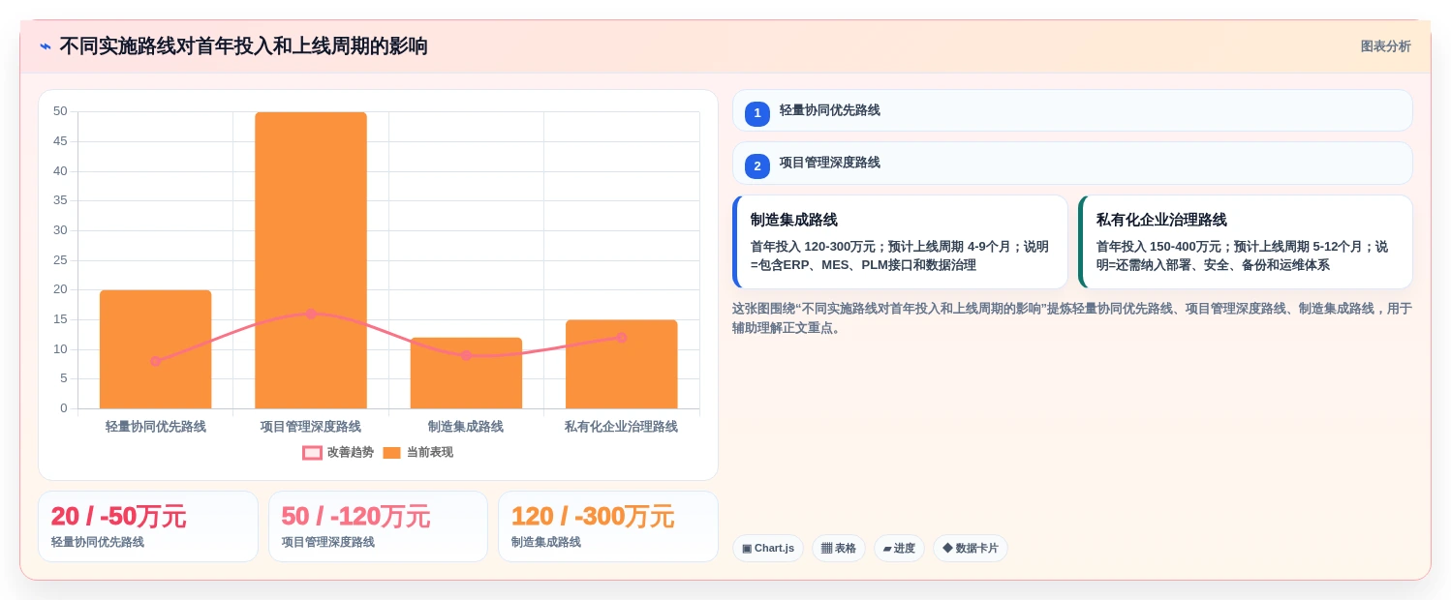Screen dimensions: 1451x600
Task: Click the orange 当前表现 legend swatch
Action: click(391, 452)
